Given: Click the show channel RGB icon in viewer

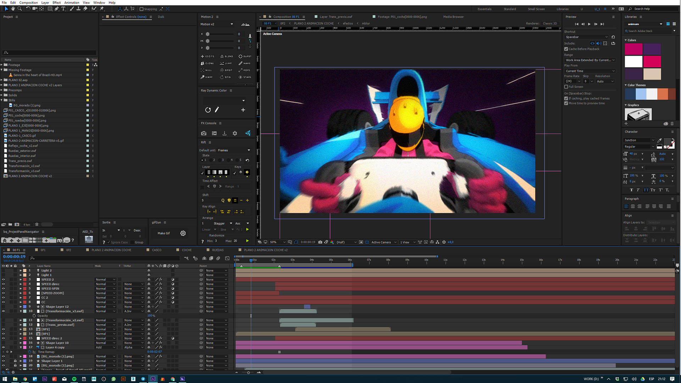Looking at the screenshot, I should (332, 242).
